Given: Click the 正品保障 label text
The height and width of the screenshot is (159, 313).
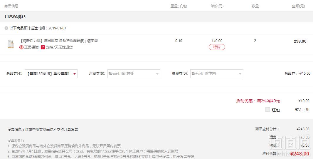Looking at the screenshot, I should [31, 47].
